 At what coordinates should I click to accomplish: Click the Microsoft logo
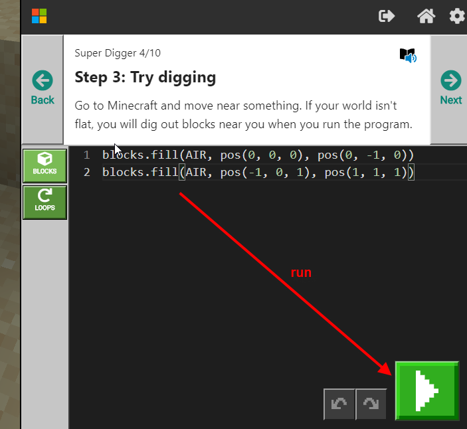pyautogui.click(x=39, y=16)
